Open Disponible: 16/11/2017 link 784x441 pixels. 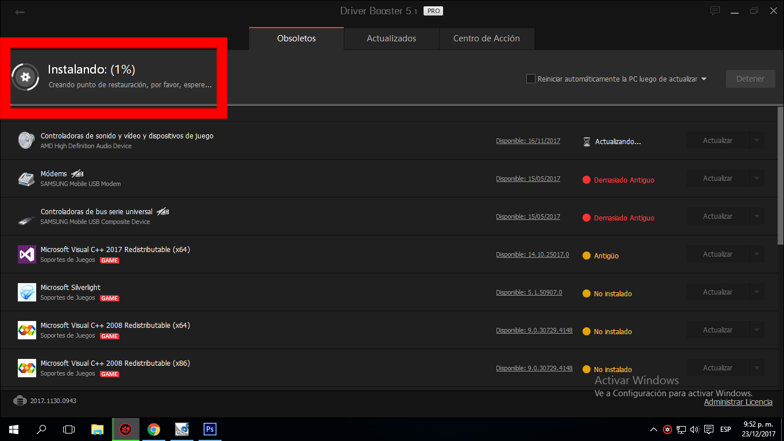(x=528, y=141)
